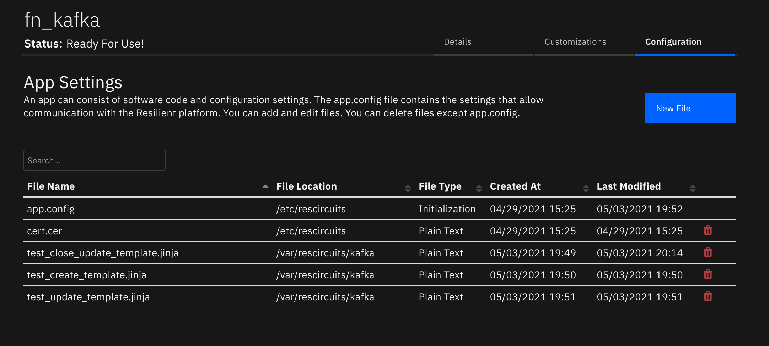Delete test_create_template.jinja via trash icon
This screenshot has height=346, width=769.
pos(708,274)
